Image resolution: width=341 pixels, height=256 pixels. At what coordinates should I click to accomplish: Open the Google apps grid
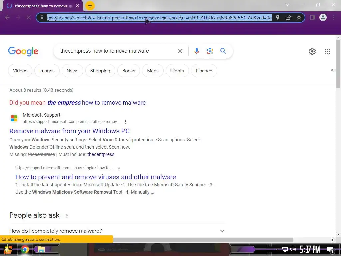328,51
